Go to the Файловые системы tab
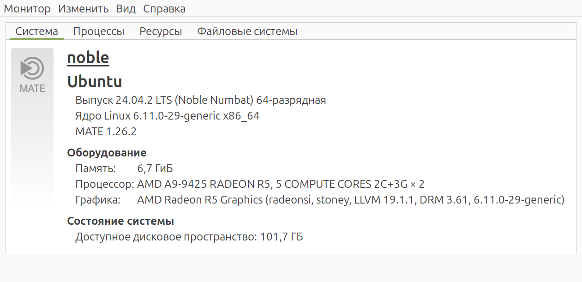Viewport: 582px width, 282px height. point(247,31)
